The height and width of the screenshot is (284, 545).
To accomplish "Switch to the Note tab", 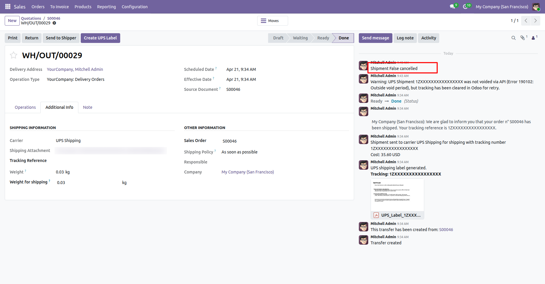I will coord(87,107).
